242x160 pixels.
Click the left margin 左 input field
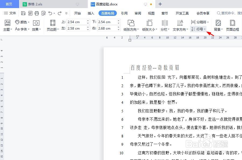(x=76, y=28)
